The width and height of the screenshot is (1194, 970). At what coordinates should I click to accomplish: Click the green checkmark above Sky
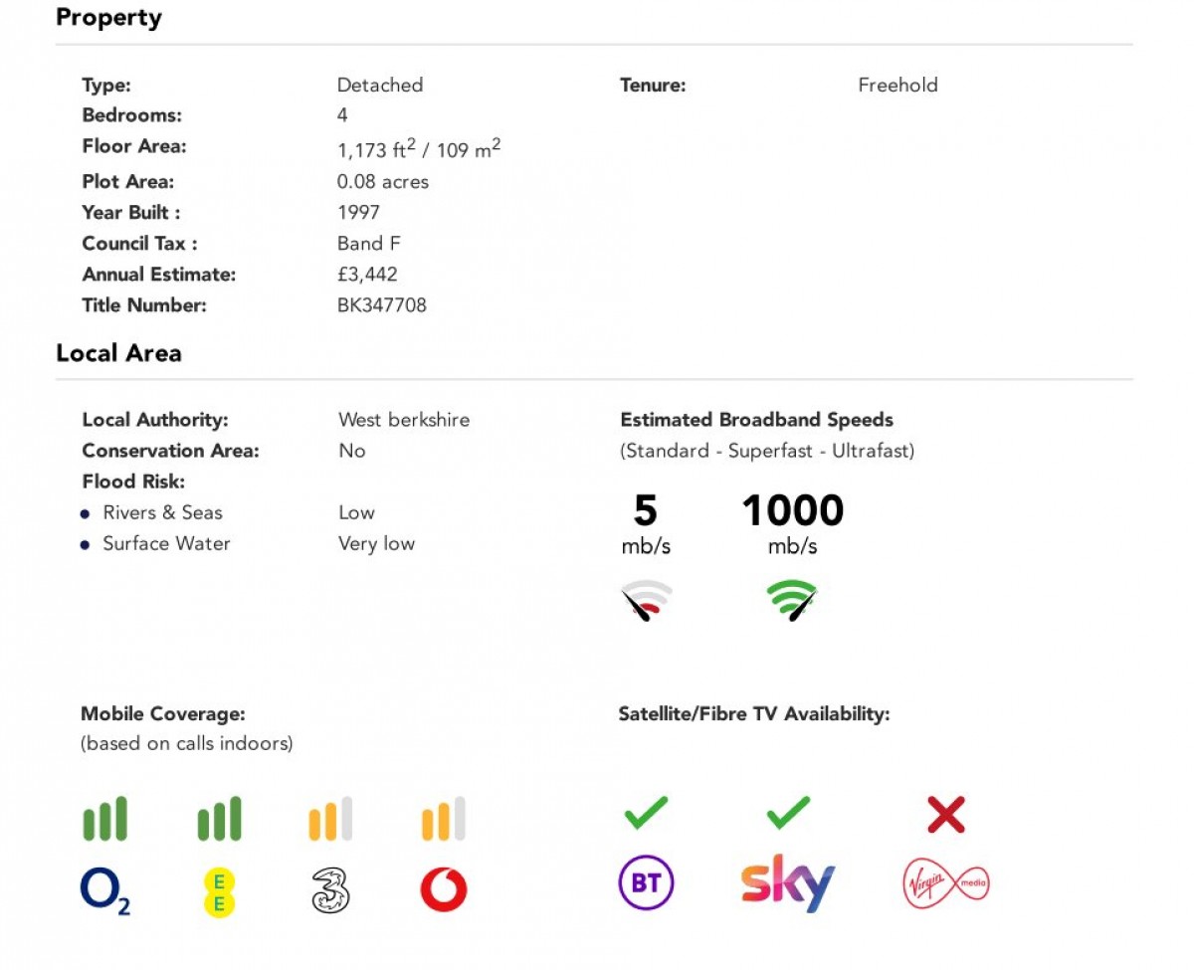tap(788, 814)
